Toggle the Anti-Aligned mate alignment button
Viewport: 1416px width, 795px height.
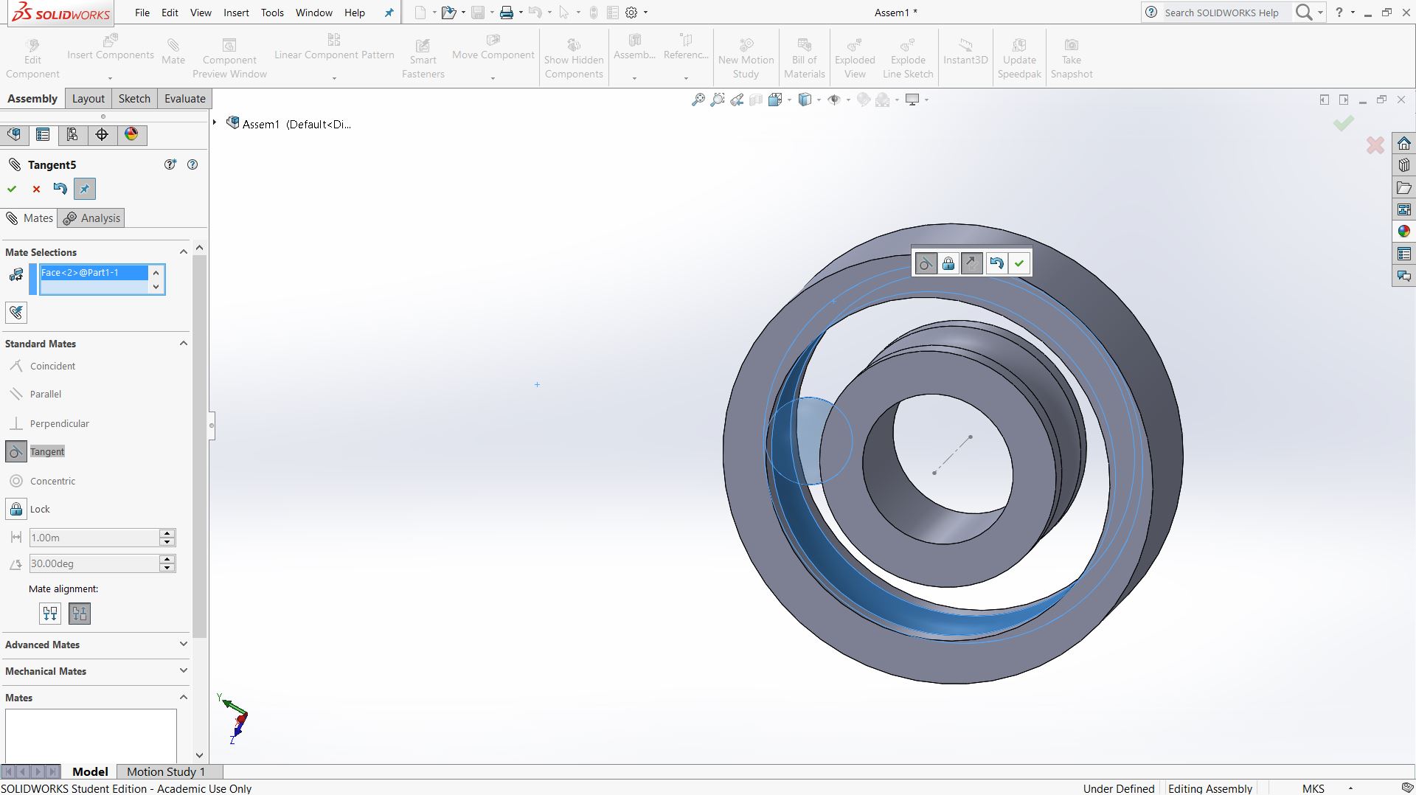pos(80,614)
